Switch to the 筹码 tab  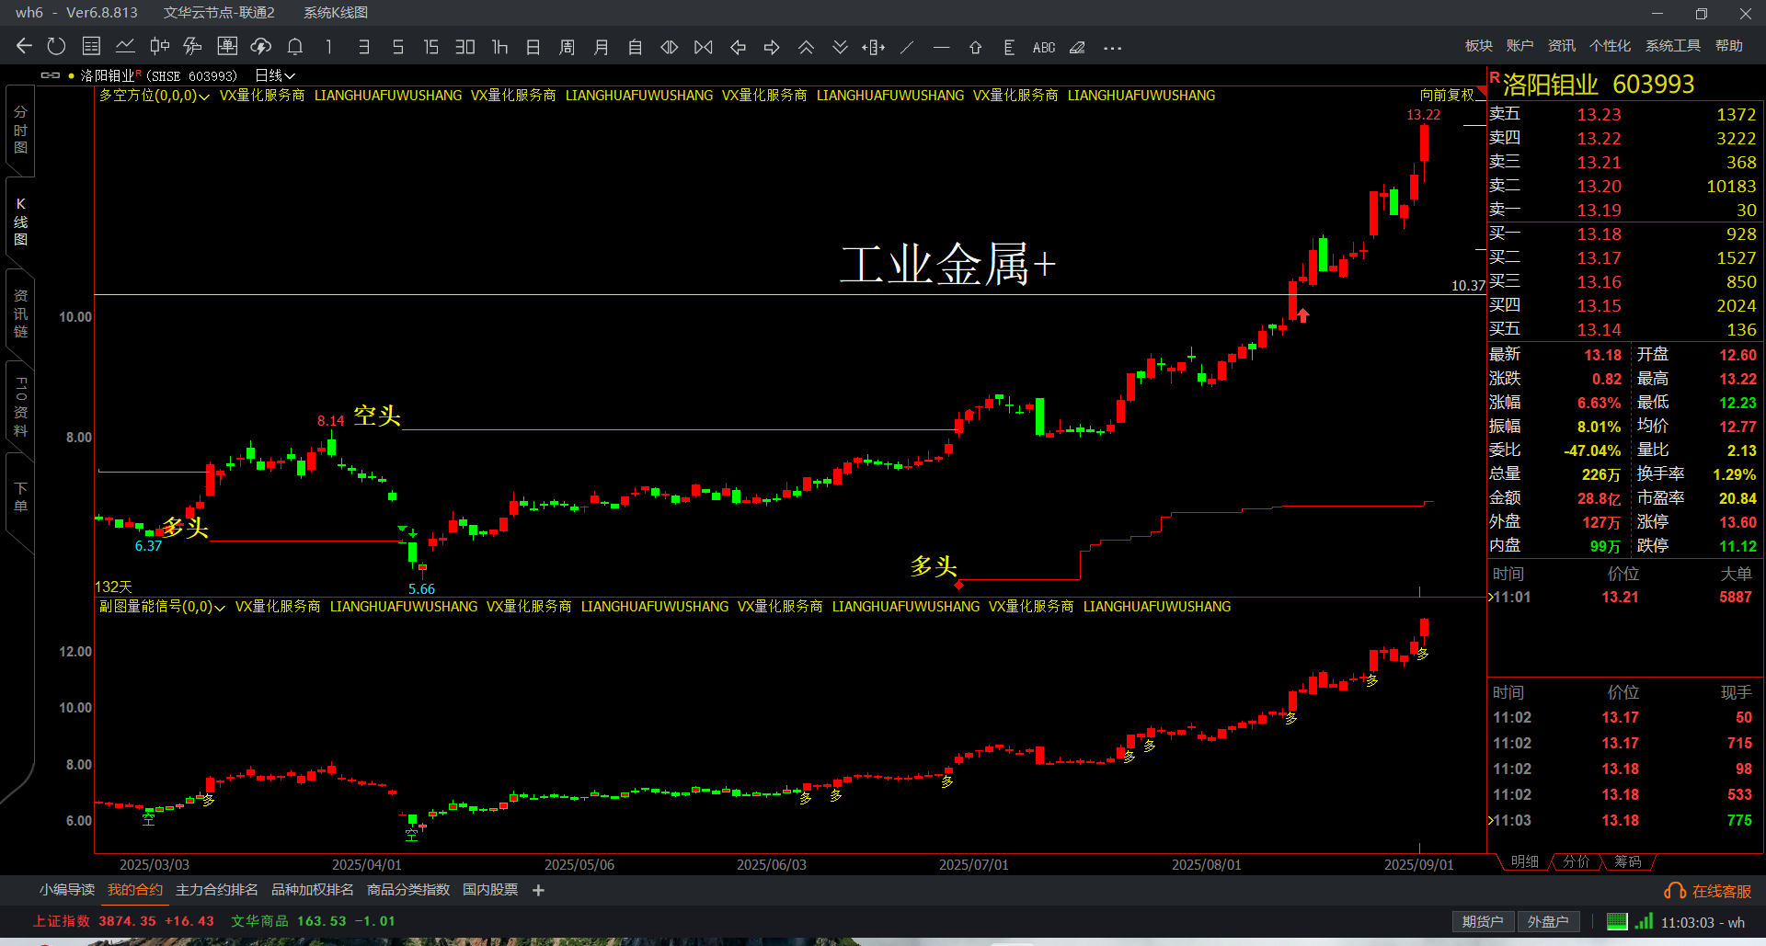point(1627,861)
